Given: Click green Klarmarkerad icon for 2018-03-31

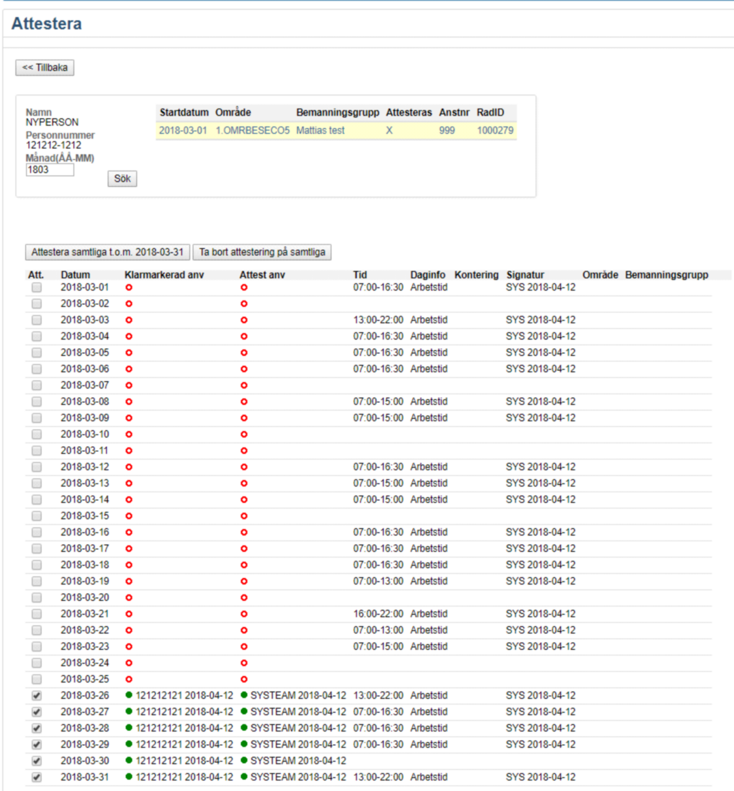Looking at the screenshot, I should point(129,777).
